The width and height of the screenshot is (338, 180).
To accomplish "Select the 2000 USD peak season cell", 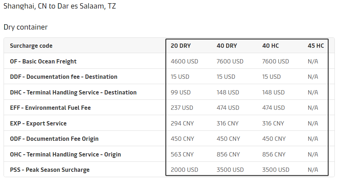I will [x=184, y=170].
